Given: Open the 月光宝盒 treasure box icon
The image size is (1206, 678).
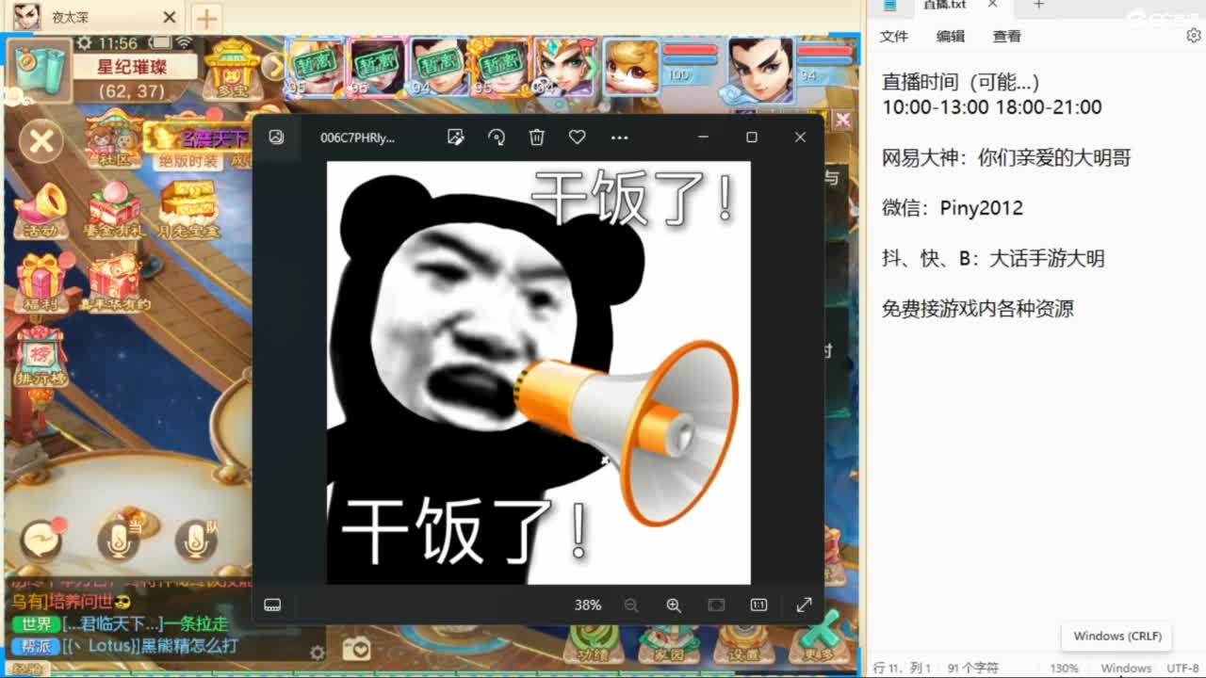Looking at the screenshot, I should (x=187, y=211).
